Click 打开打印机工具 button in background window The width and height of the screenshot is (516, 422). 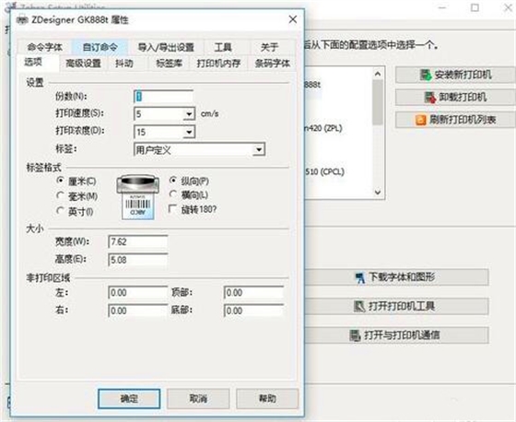pyautogui.click(x=396, y=307)
